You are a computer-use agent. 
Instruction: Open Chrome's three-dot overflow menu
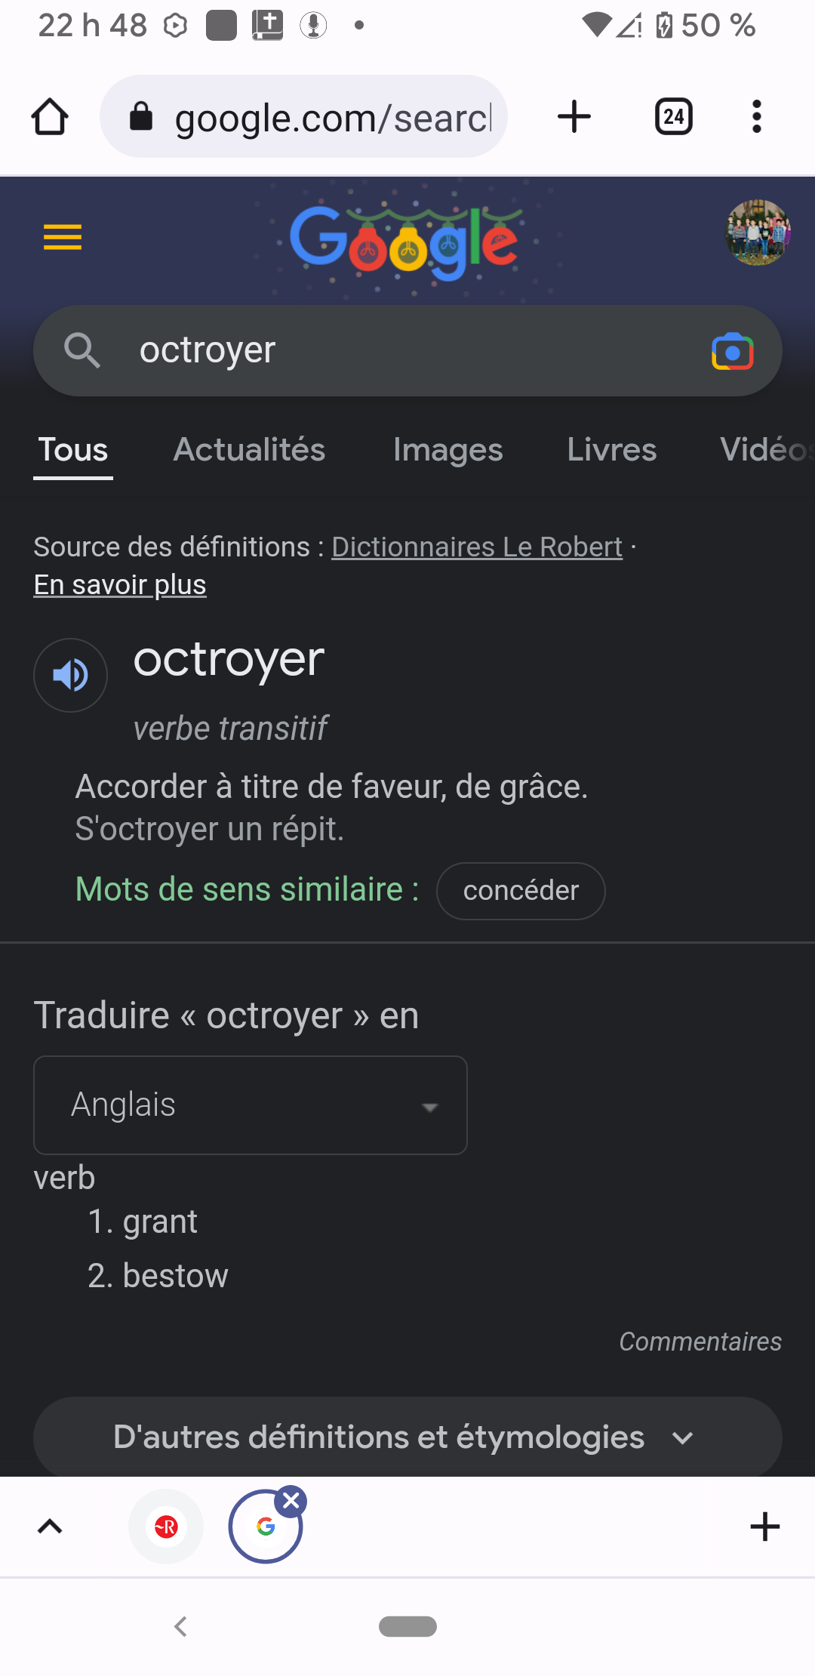click(756, 117)
